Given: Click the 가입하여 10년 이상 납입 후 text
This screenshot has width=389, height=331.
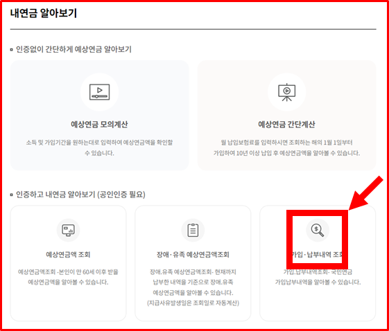Looking at the screenshot, I should click(287, 153).
